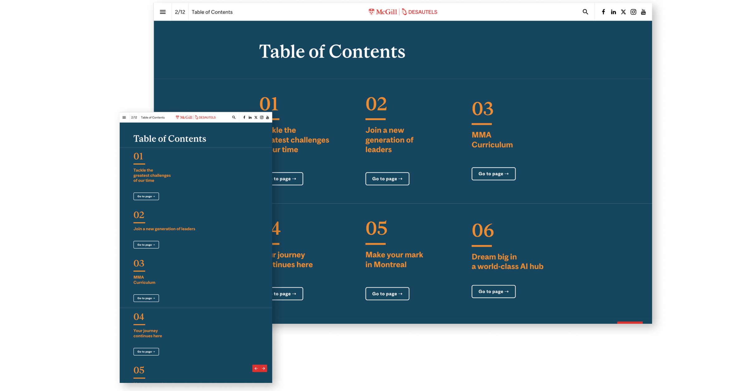Click 2/12 page indicator in large header

(x=180, y=12)
